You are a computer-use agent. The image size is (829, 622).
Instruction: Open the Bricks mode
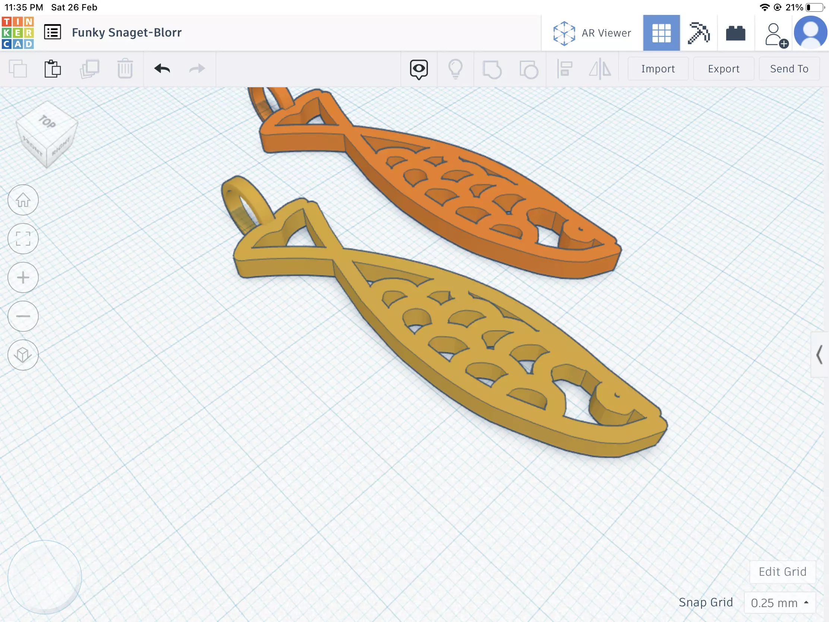pos(735,33)
